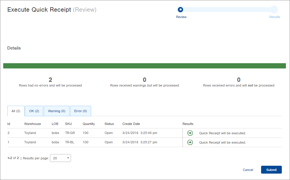290x180 pixels.
Task: Open the Results per page dropdown
Action: 60,158
